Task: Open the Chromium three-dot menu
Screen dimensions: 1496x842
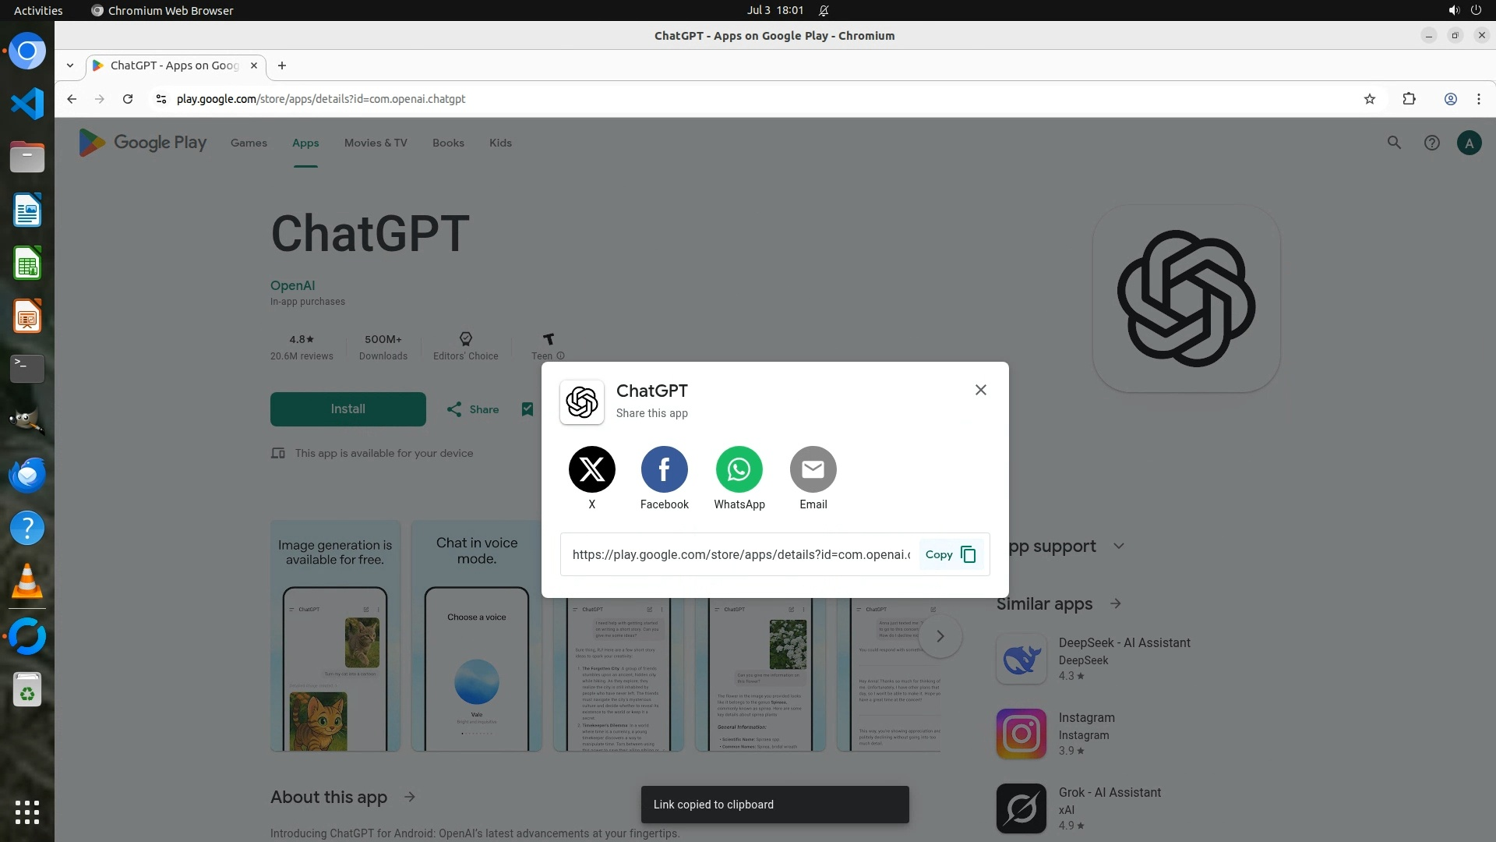Action: pyautogui.click(x=1478, y=99)
